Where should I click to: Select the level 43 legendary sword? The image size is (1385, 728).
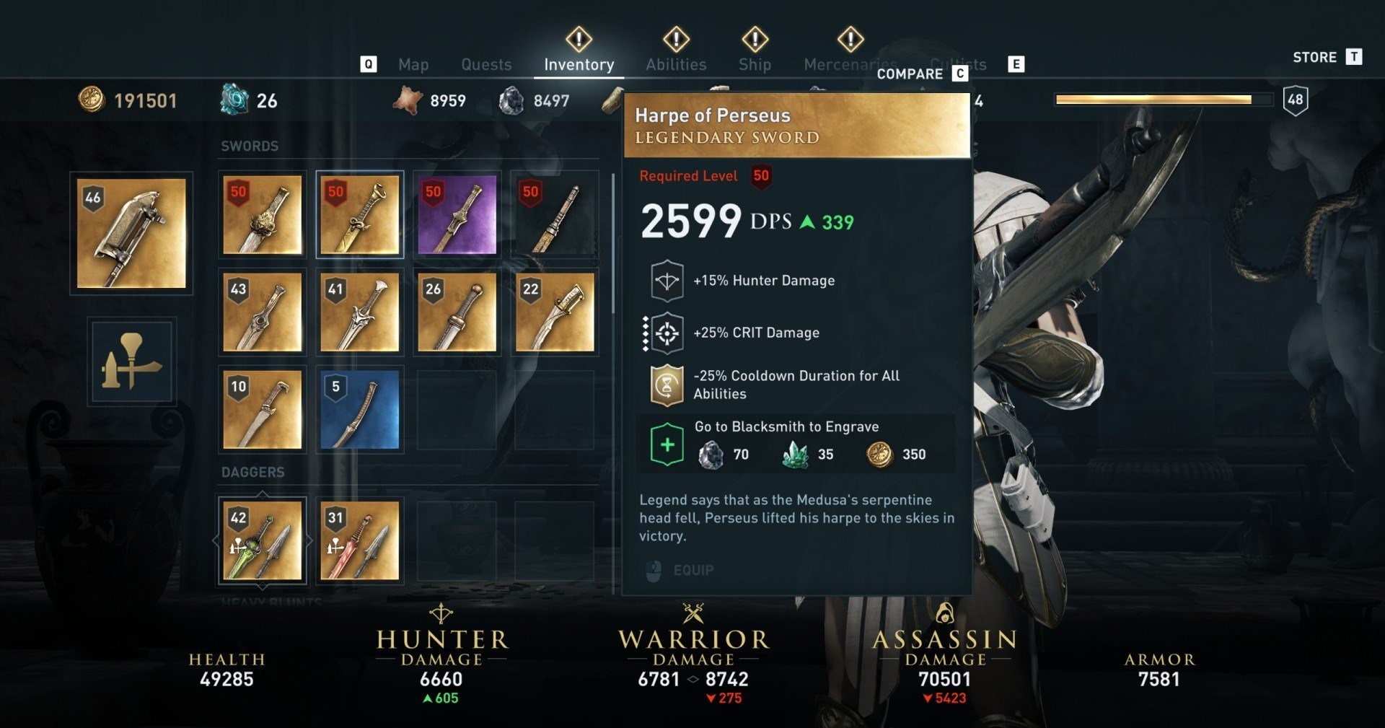(263, 312)
